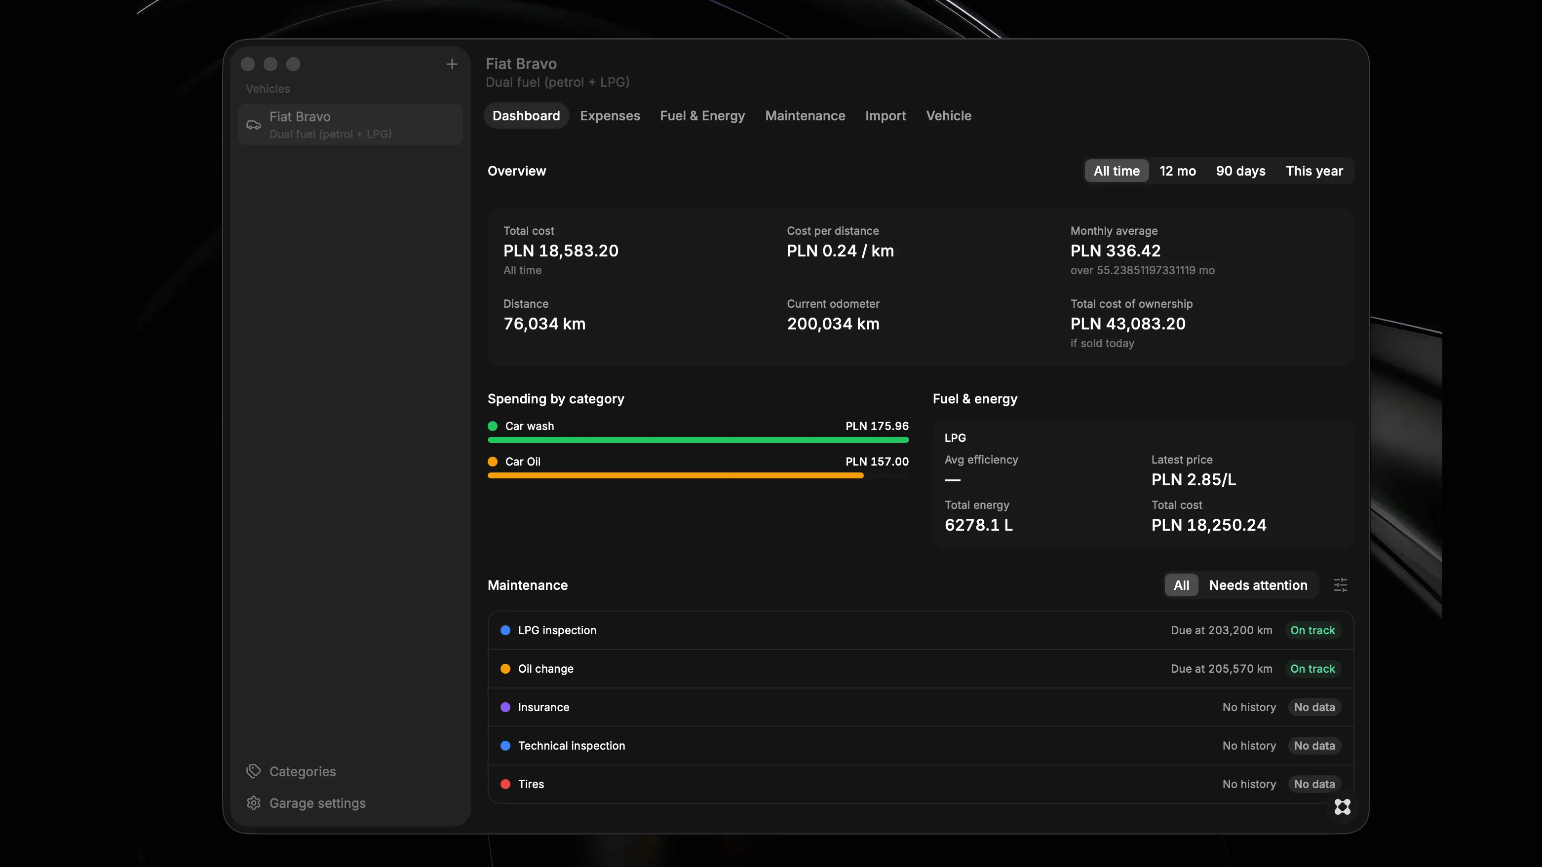This screenshot has height=867, width=1542.
Task: Open the Dashboard tab
Action: click(526, 116)
